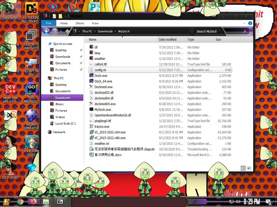Select the .diagcab troubleshooting file icon

(91, 149)
